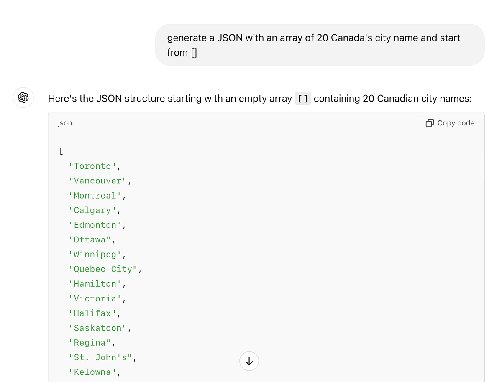Click the ChatGPT logo avatar icon
Screen dimensions: 502x382
pos(23,97)
